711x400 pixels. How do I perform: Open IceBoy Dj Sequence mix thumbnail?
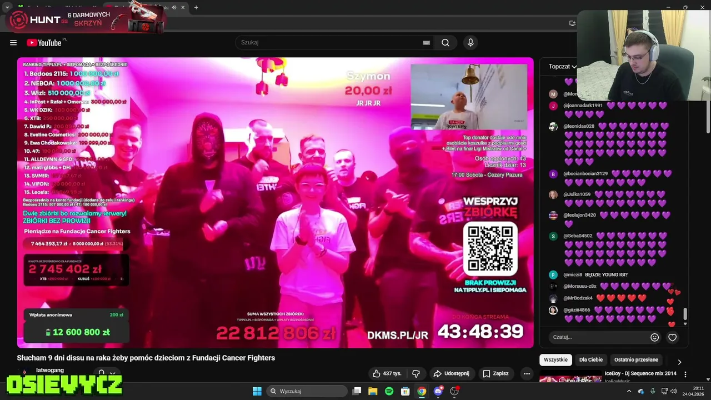click(570, 377)
